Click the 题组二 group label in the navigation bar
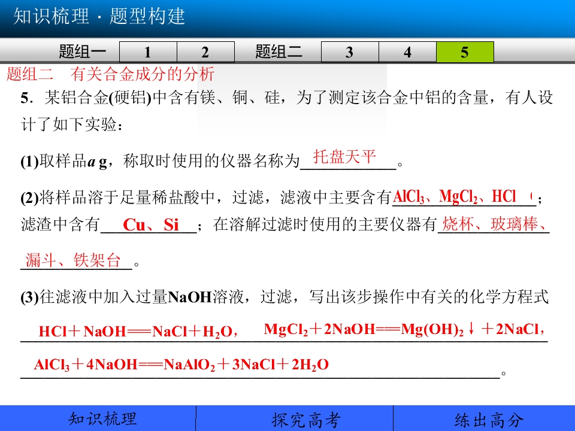Viewport: 575px width, 431px height. point(279,51)
